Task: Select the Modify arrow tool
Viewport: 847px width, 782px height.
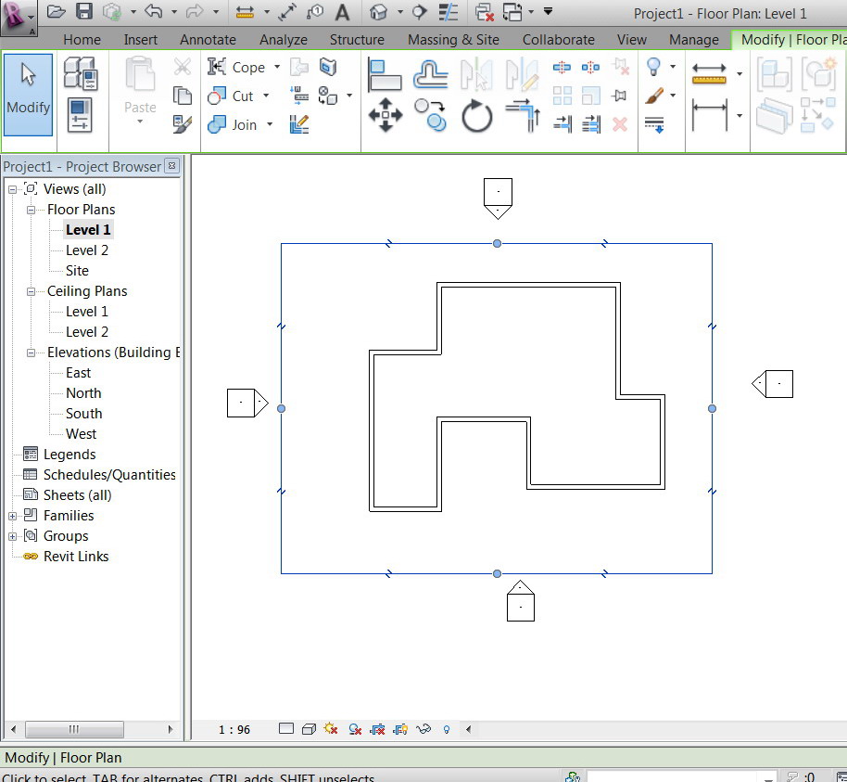Action: pyautogui.click(x=28, y=95)
